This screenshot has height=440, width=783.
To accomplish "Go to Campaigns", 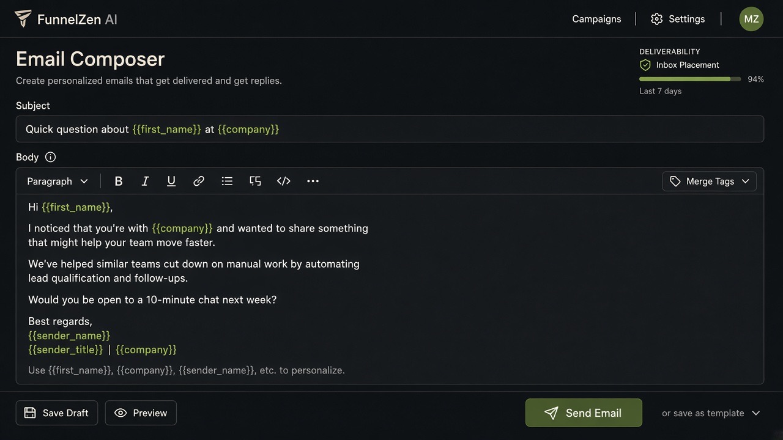I will 596,19.
